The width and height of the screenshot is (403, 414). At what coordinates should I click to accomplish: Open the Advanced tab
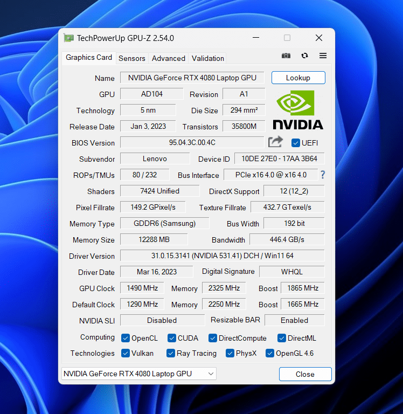168,58
